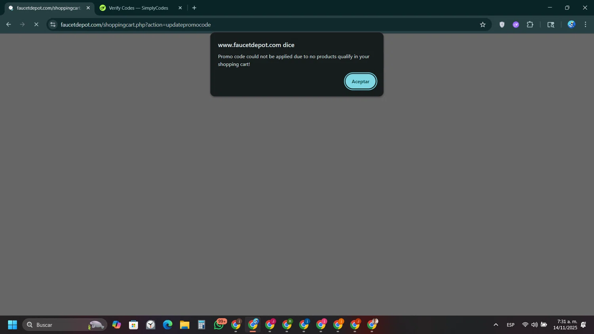Change ESP keyboard language

tap(510, 325)
